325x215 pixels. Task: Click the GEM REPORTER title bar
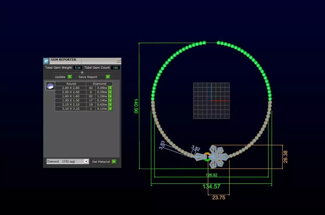(83, 61)
